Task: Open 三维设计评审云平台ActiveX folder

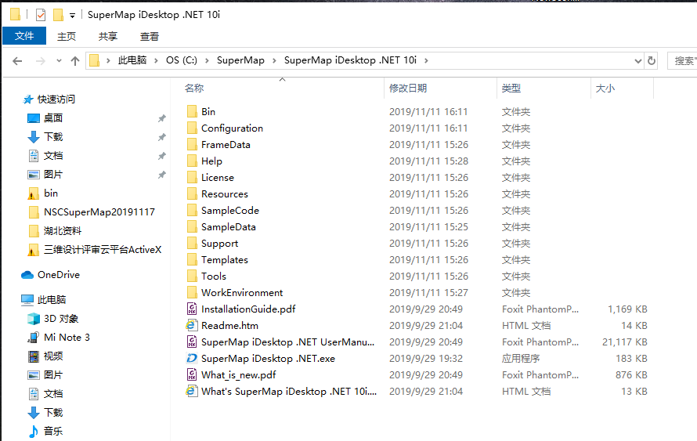Action: 103,249
